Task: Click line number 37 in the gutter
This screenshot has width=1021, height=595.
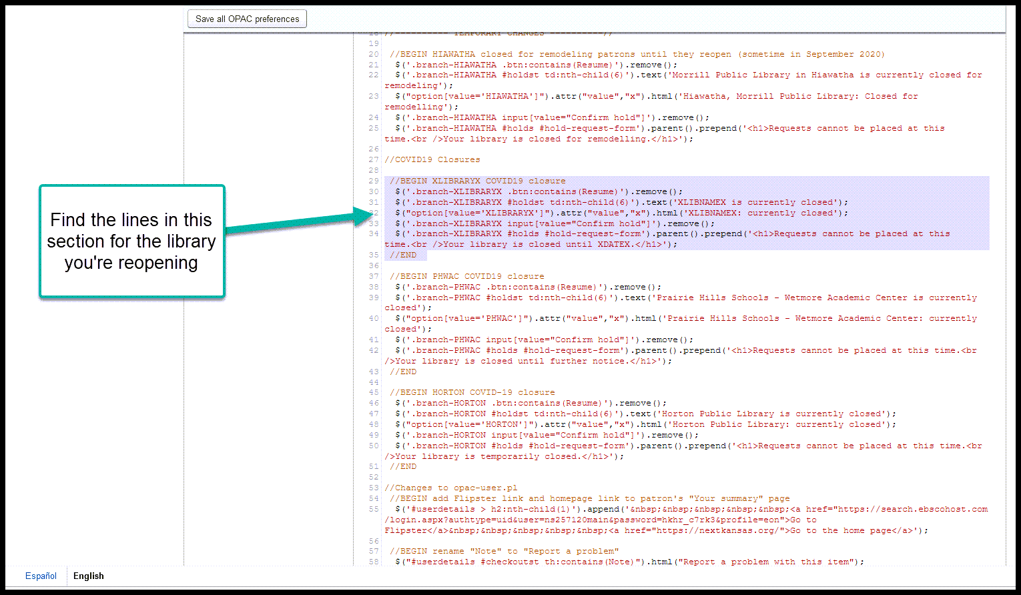Action: tap(374, 276)
